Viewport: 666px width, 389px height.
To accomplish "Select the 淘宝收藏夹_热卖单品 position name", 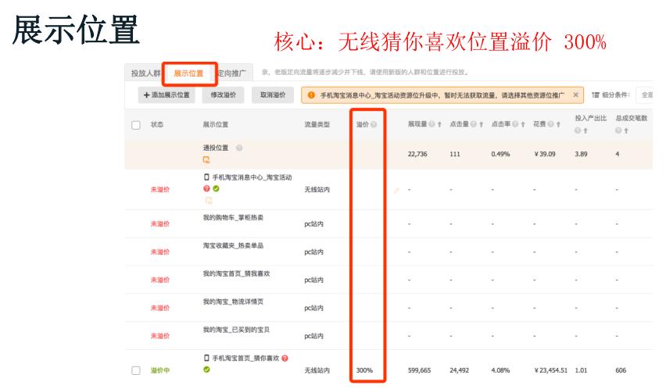I will (233, 245).
